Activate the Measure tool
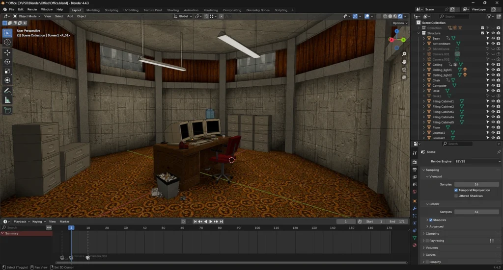Screen dimensions: 503x270 point(7,100)
